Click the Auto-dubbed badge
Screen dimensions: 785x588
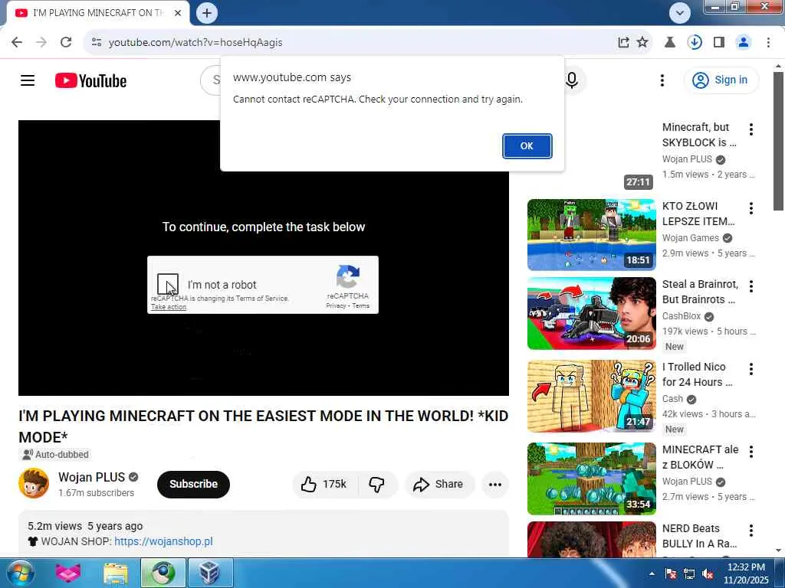(55, 455)
